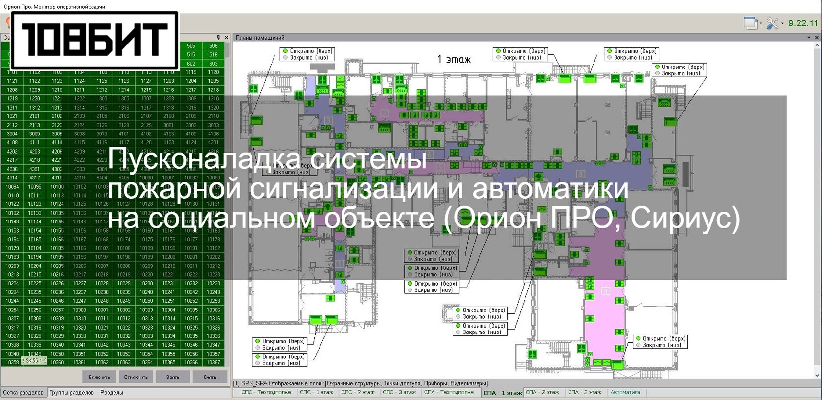Pin the left sections grid panel
This screenshot has height=400, width=822.
click(x=218, y=37)
